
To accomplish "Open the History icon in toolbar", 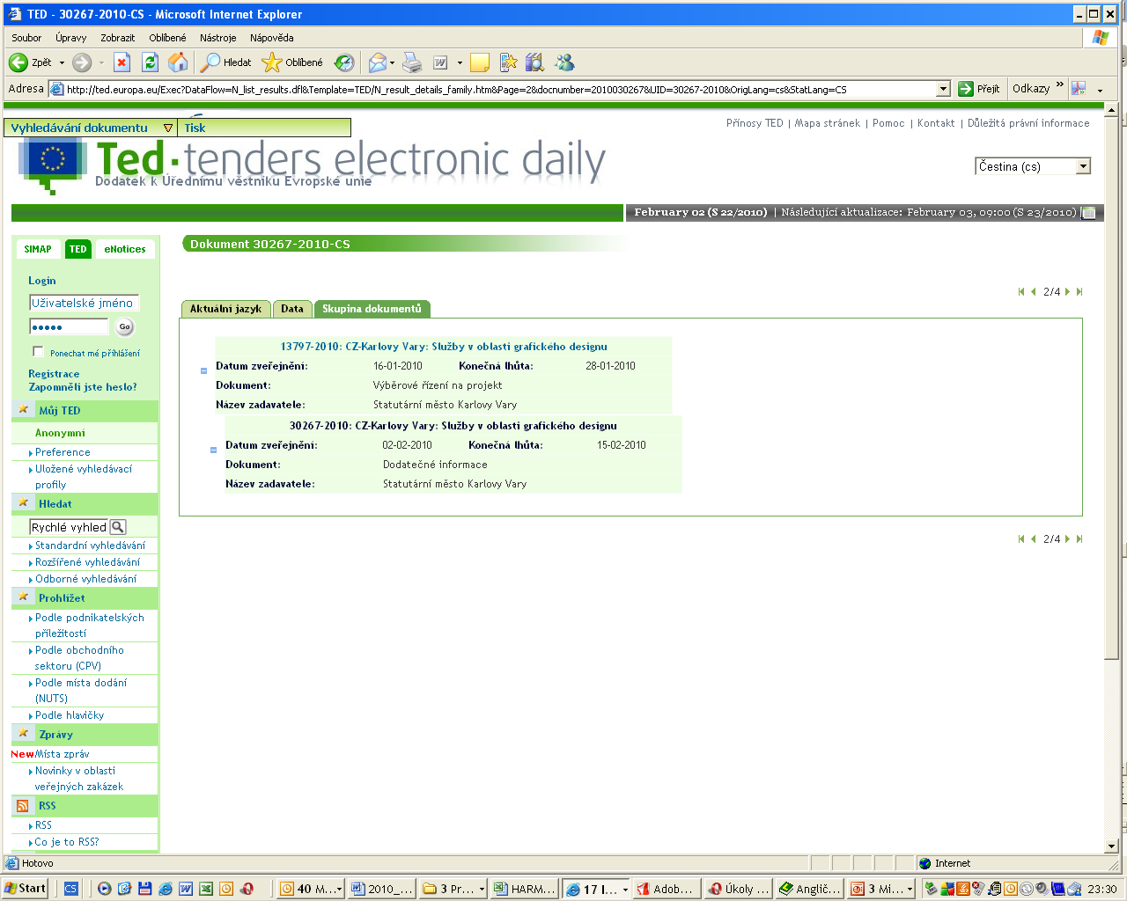I will pyautogui.click(x=344, y=62).
